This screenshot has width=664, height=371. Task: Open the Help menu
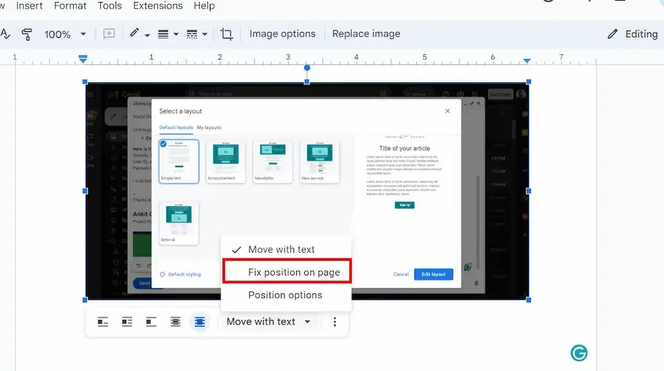pos(204,6)
